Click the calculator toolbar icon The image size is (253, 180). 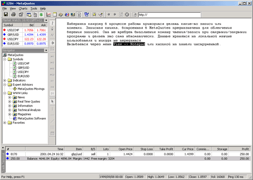click(x=61, y=15)
